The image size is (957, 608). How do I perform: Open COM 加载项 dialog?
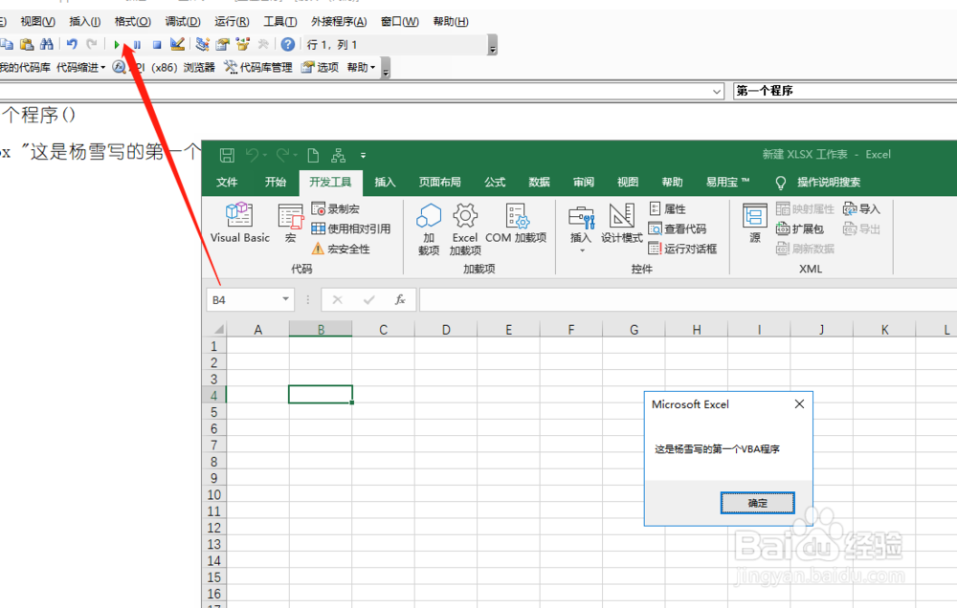click(x=516, y=223)
